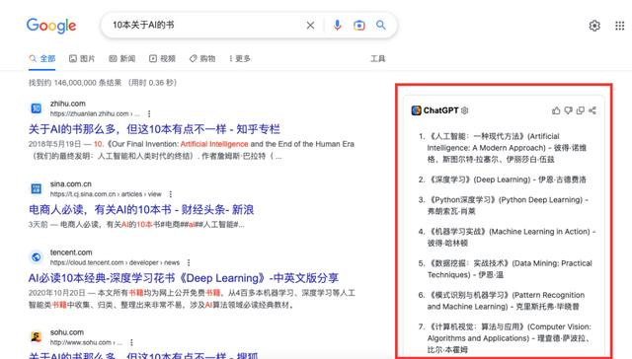This screenshot has width=632, height=359.
Task: Open Google Lens image search
Action: pyautogui.click(x=359, y=26)
